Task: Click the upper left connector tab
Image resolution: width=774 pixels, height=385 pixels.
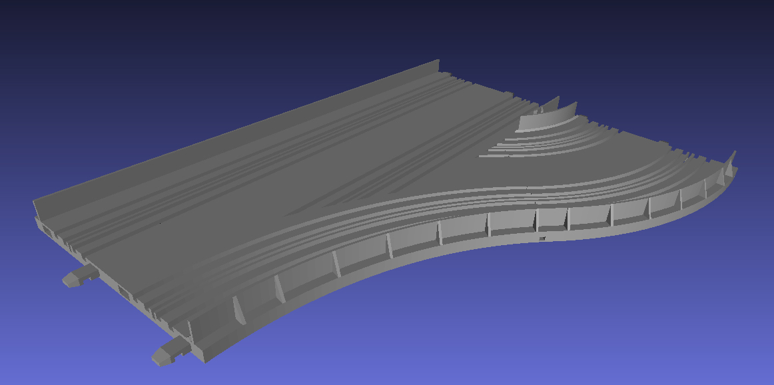Action: tap(79, 276)
